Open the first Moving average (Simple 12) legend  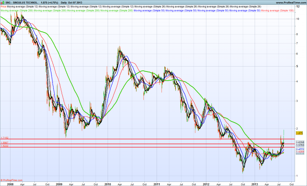click(x=23, y=7)
